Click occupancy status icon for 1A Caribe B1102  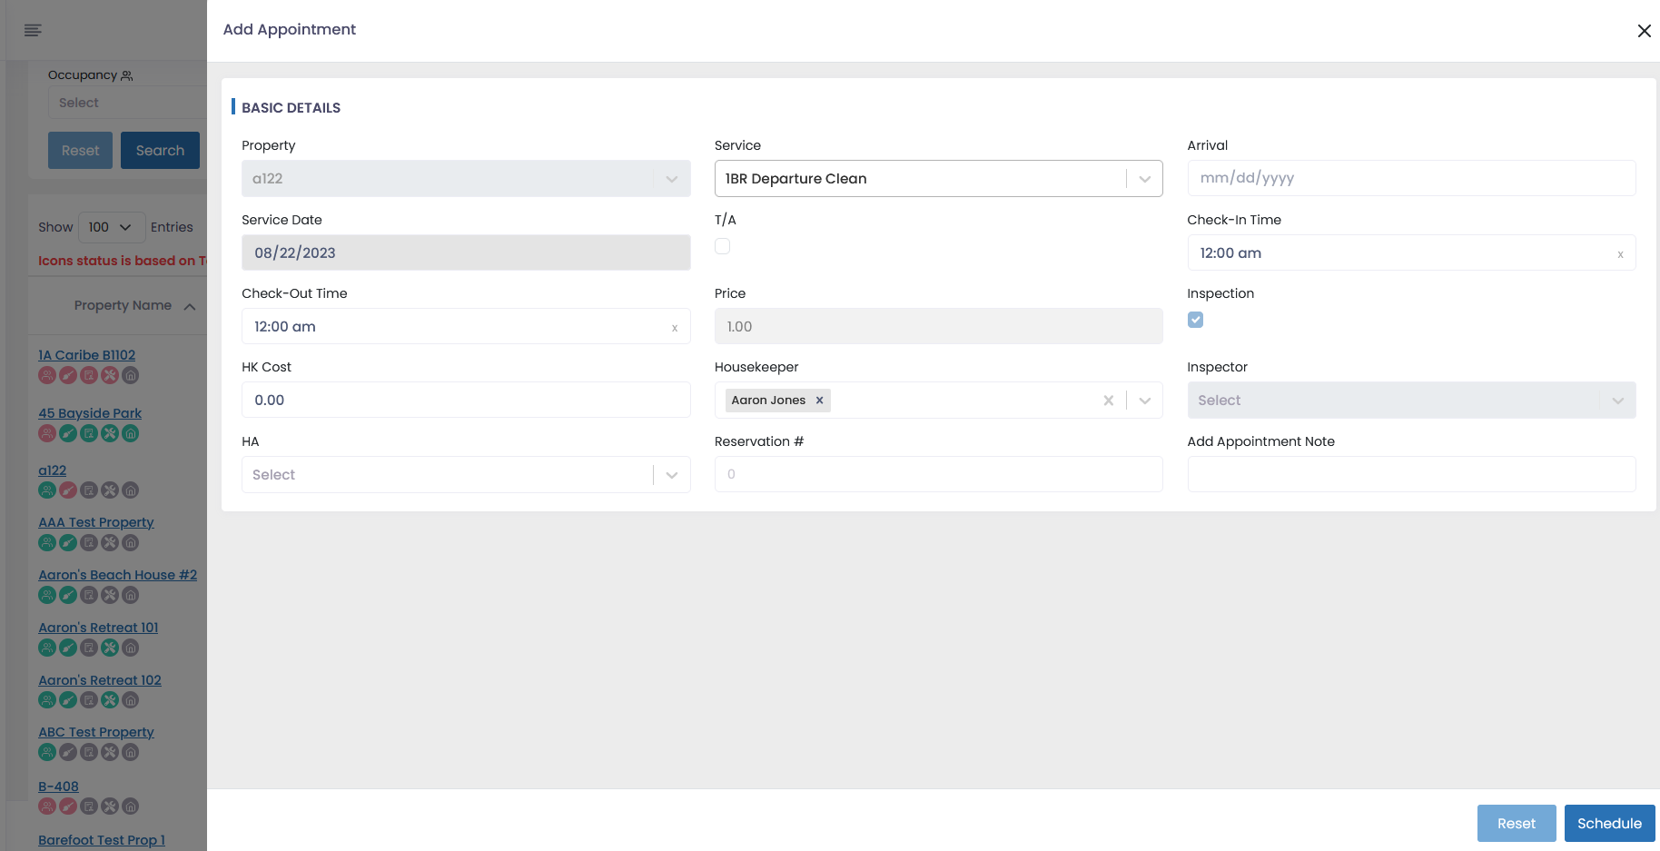[x=47, y=375]
